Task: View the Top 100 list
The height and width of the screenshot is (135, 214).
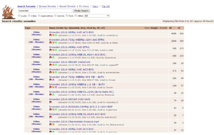Action: (106, 6)
